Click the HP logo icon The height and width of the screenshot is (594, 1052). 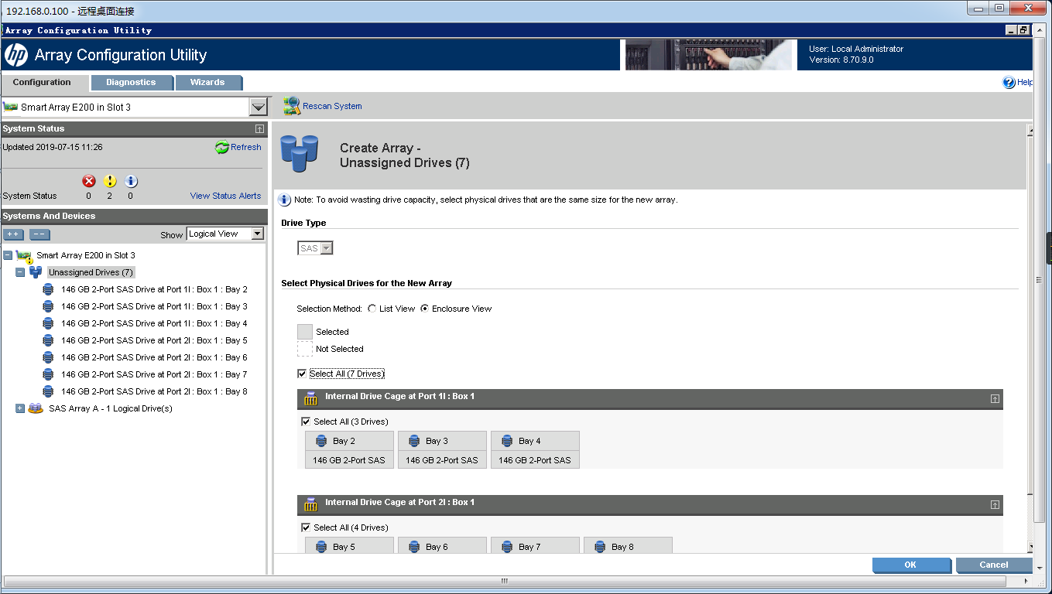[x=15, y=55]
